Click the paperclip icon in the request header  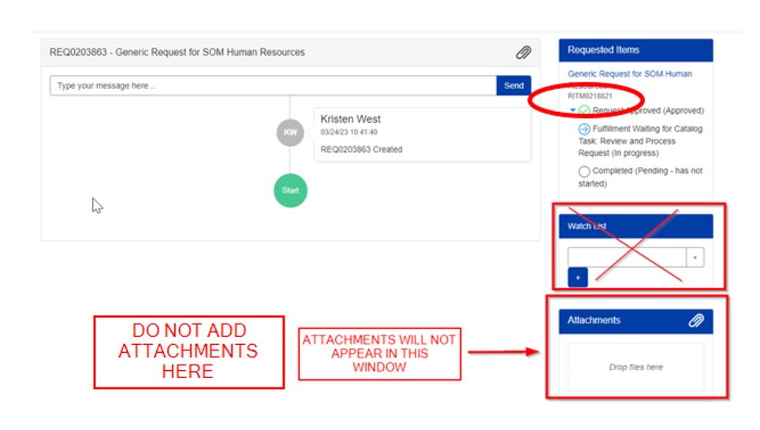(523, 53)
